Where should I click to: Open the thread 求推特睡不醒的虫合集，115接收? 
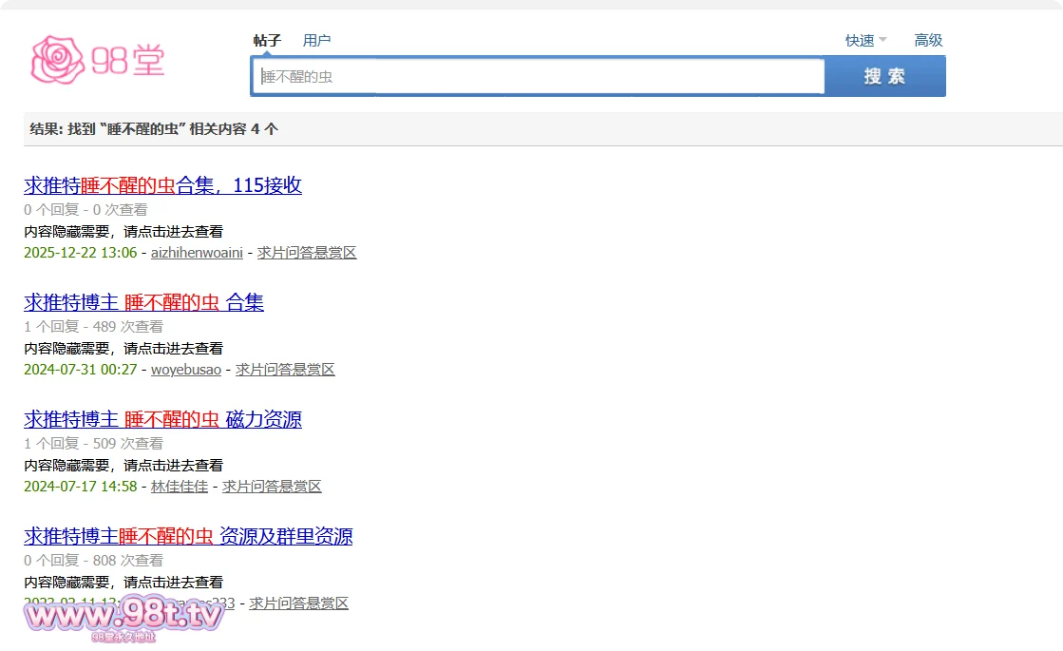tap(161, 185)
